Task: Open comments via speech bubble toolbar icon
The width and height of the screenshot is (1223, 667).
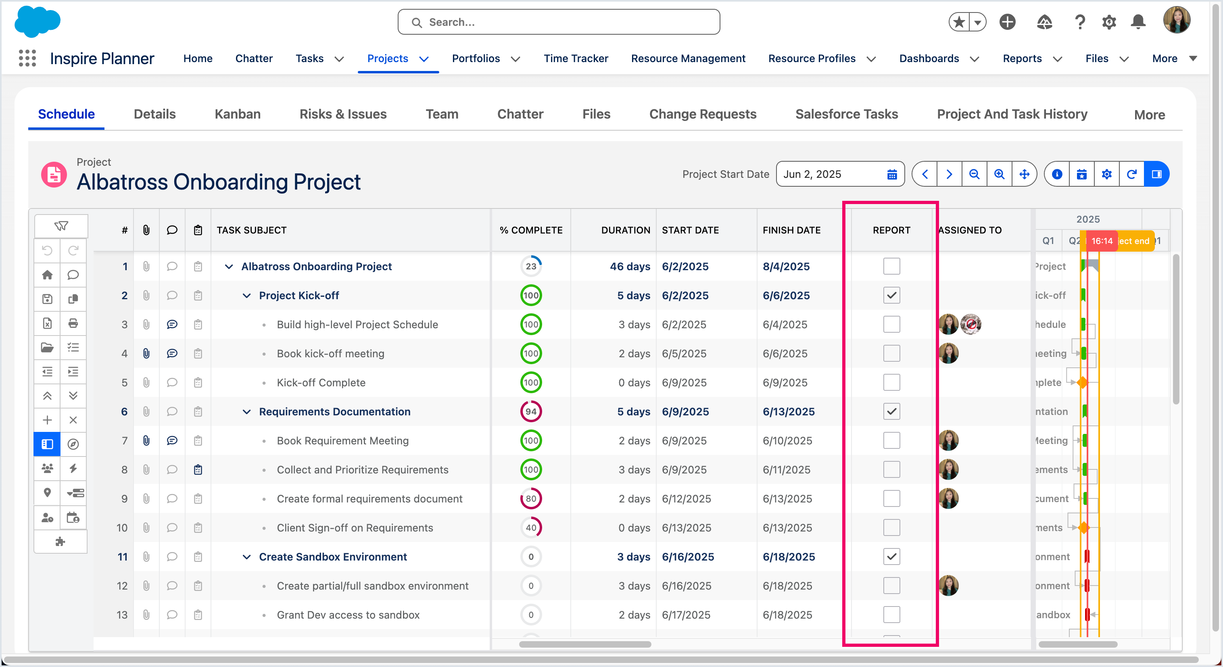Action: pos(73,275)
